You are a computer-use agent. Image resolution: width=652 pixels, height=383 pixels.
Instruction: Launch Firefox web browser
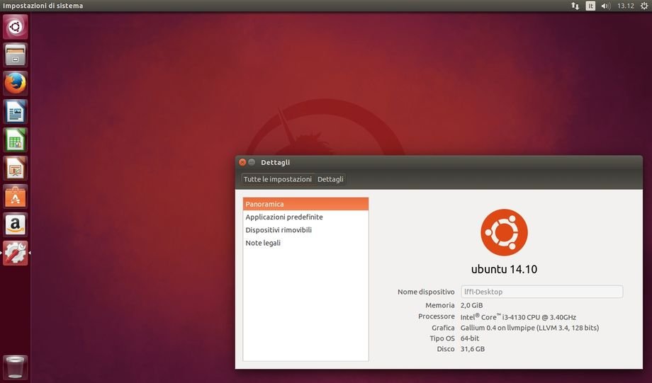16,84
